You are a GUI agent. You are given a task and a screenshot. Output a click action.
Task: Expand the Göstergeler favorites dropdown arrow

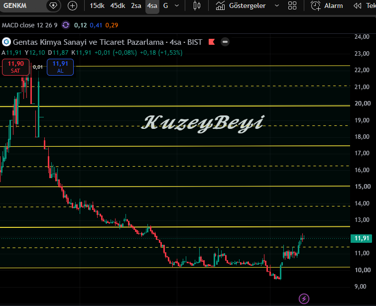277,5
